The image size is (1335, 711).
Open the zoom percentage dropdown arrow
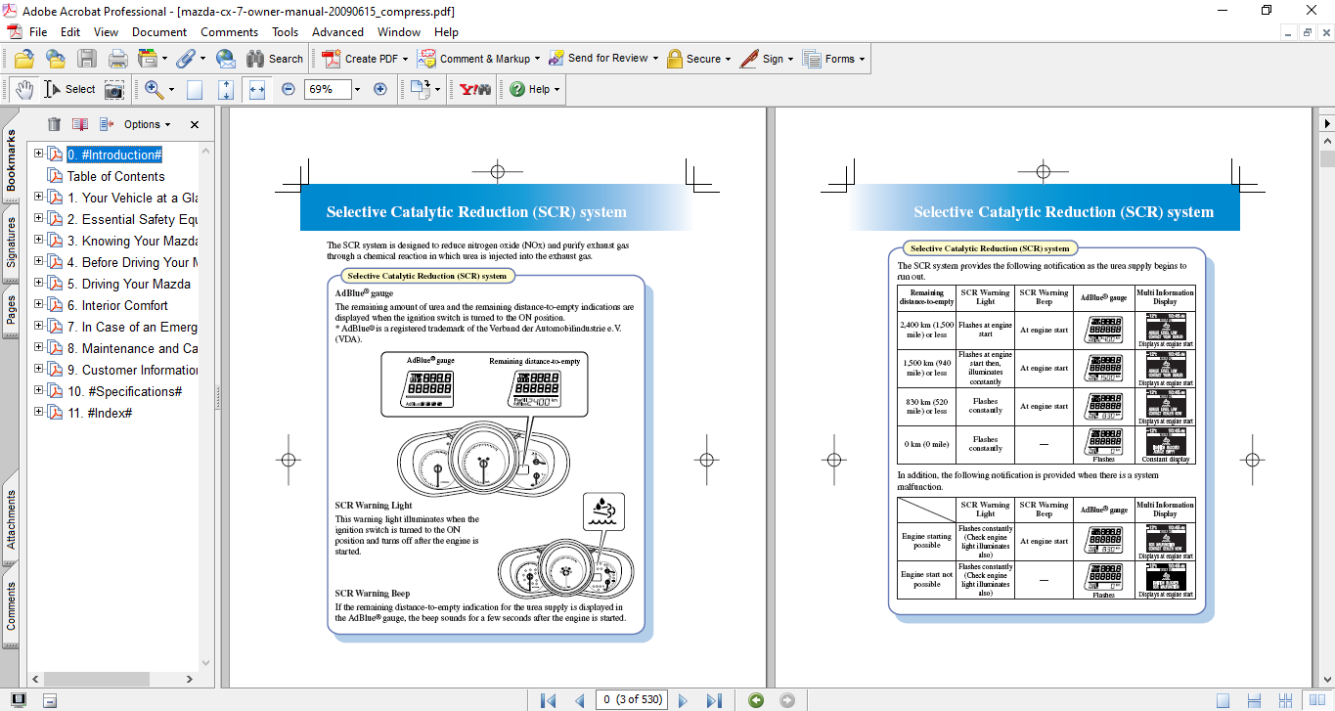coord(357,90)
